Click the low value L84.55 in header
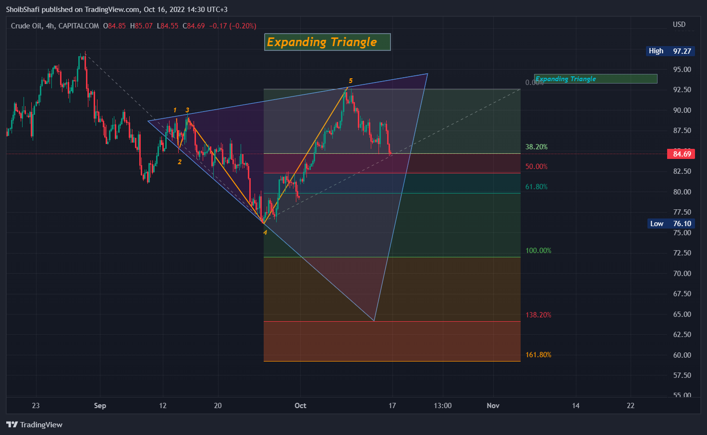The width and height of the screenshot is (707, 435). coord(168,26)
